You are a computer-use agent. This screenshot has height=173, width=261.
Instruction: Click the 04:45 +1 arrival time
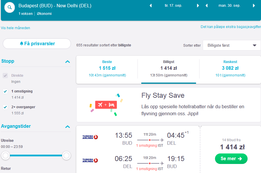(x=178, y=135)
